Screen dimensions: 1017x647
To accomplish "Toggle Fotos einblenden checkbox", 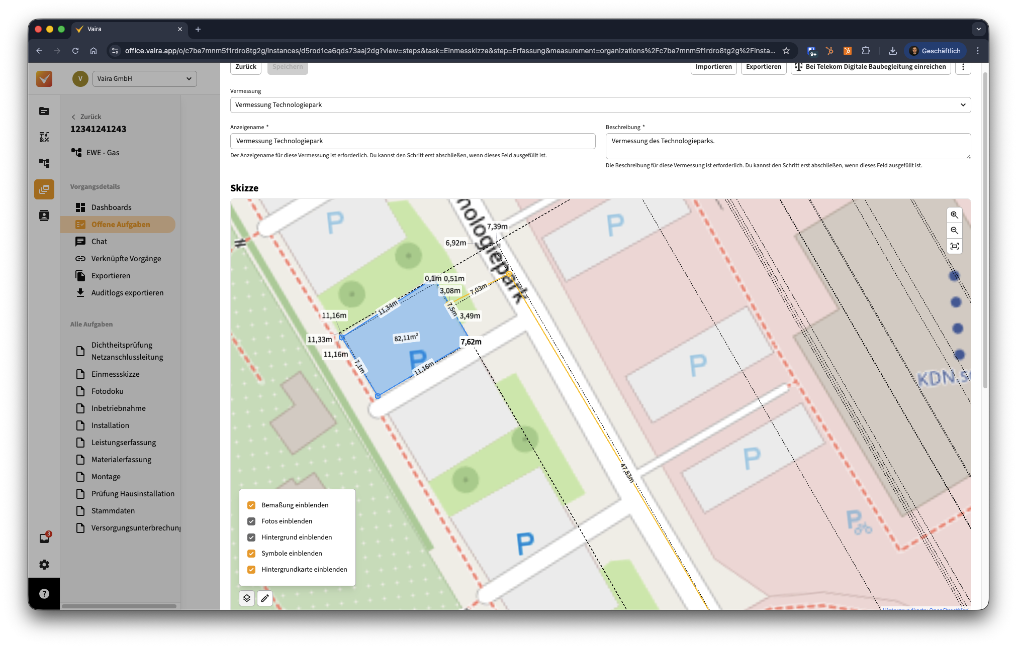I will click(x=251, y=521).
